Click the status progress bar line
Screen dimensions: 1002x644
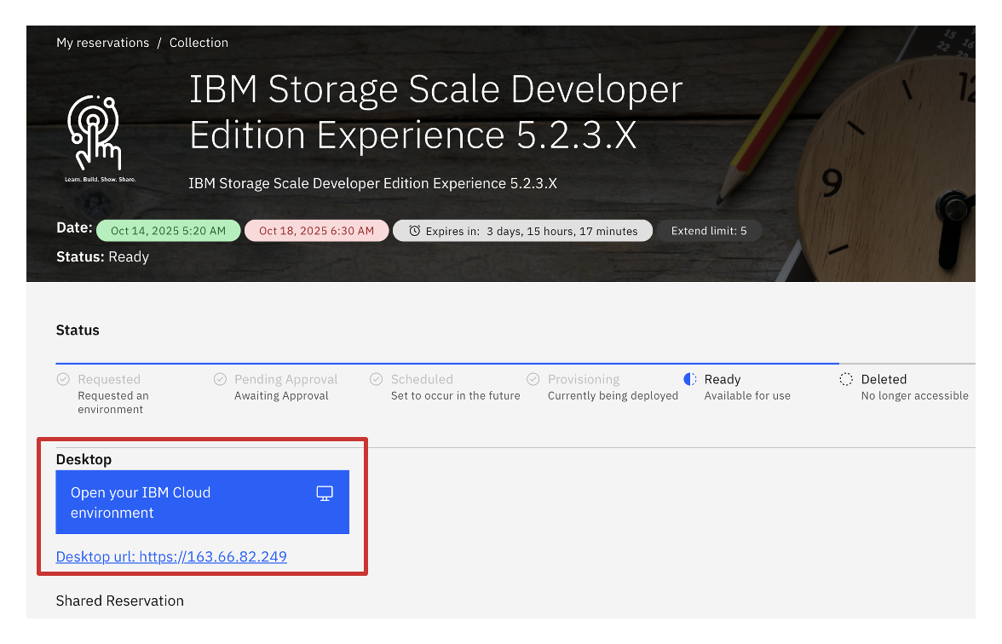click(447, 364)
